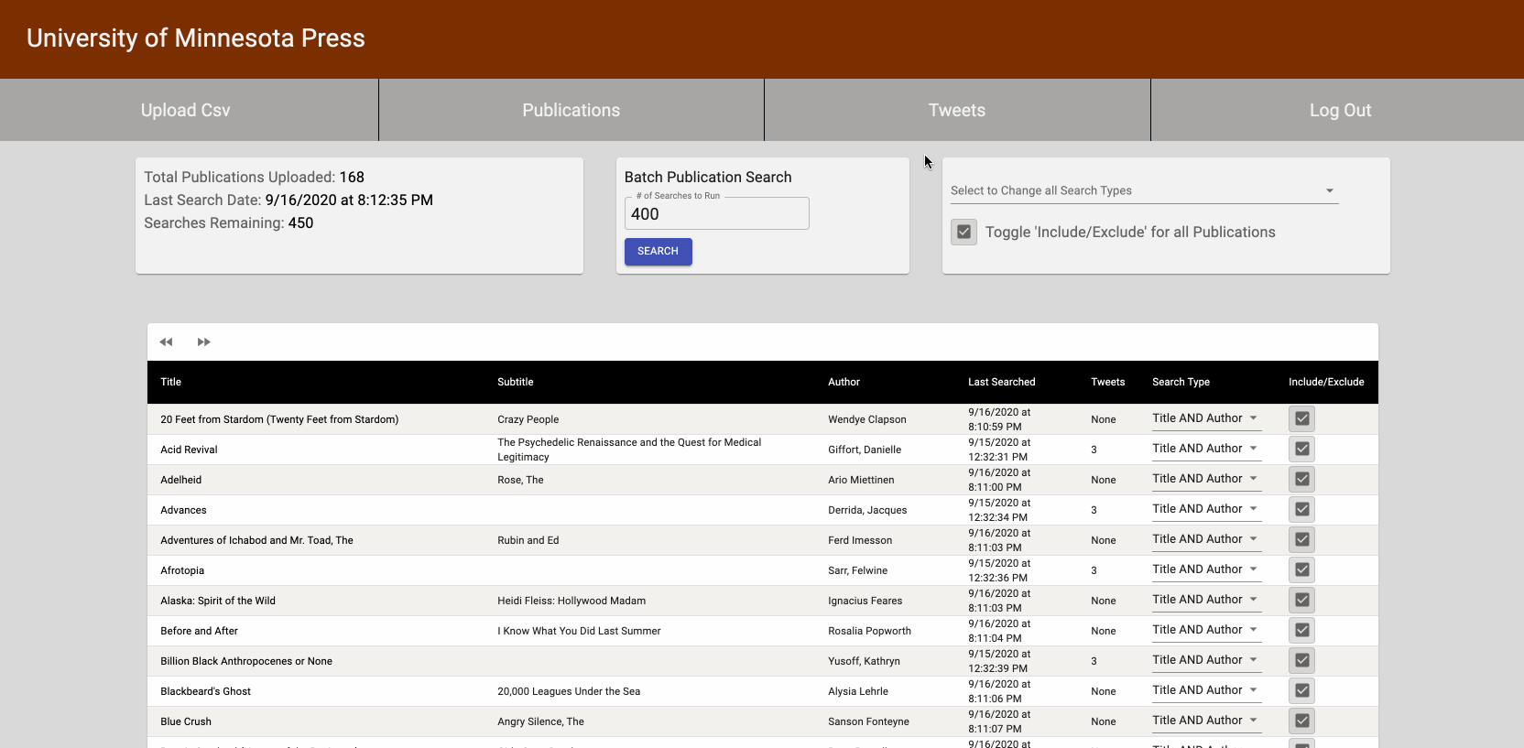Open search type dropdown for Blackbeard's Ghost
Image resolution: width=1524 pixels, height=748 pixels.
coord(1206,690)
